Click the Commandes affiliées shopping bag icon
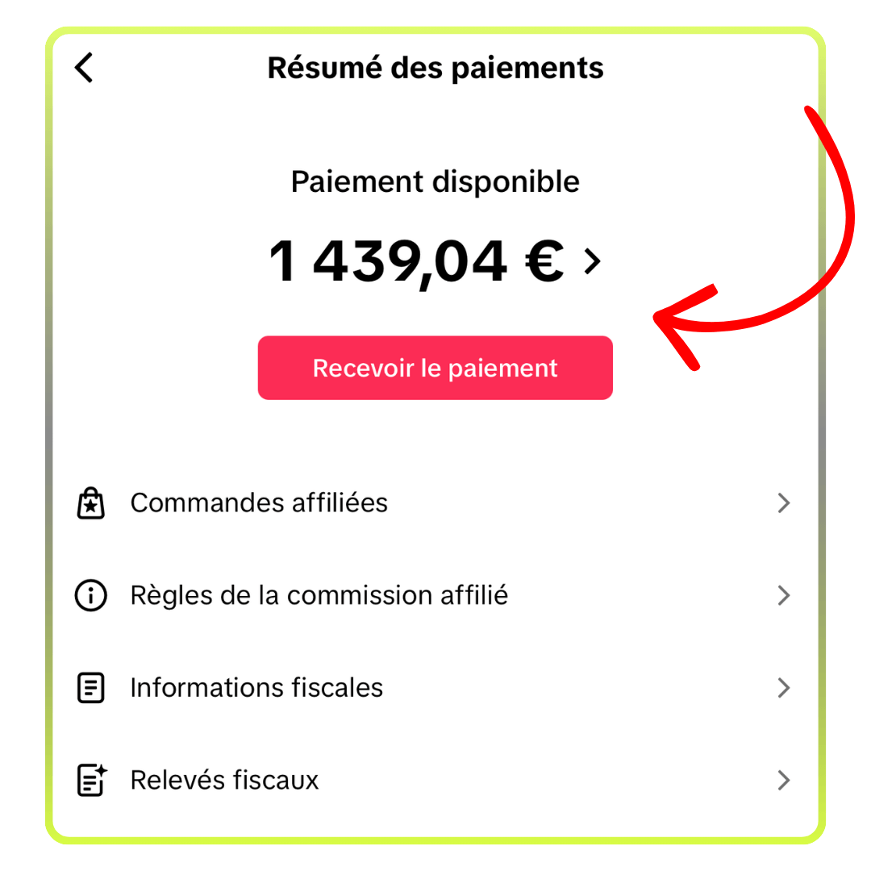The image size is (871, 871). (90, 503)
